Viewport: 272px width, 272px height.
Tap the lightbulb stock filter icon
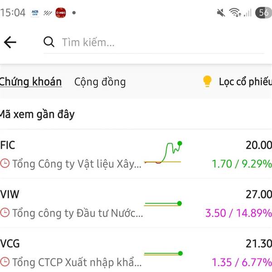point(207,82)
